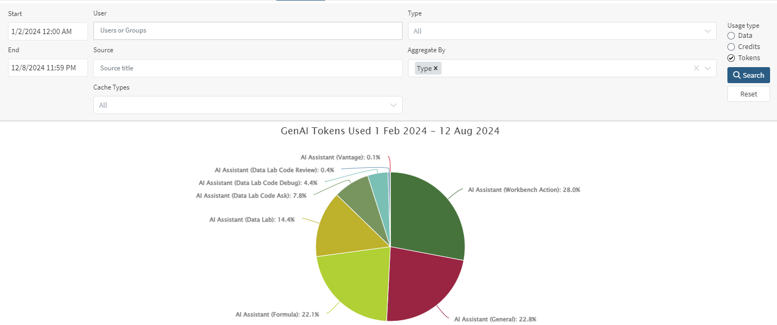Click the Source title input field
The width and height of the screenshot is (777, 325).
247,68
